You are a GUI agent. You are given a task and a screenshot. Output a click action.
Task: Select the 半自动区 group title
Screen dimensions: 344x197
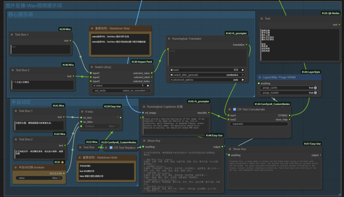(x=21, y=102)
